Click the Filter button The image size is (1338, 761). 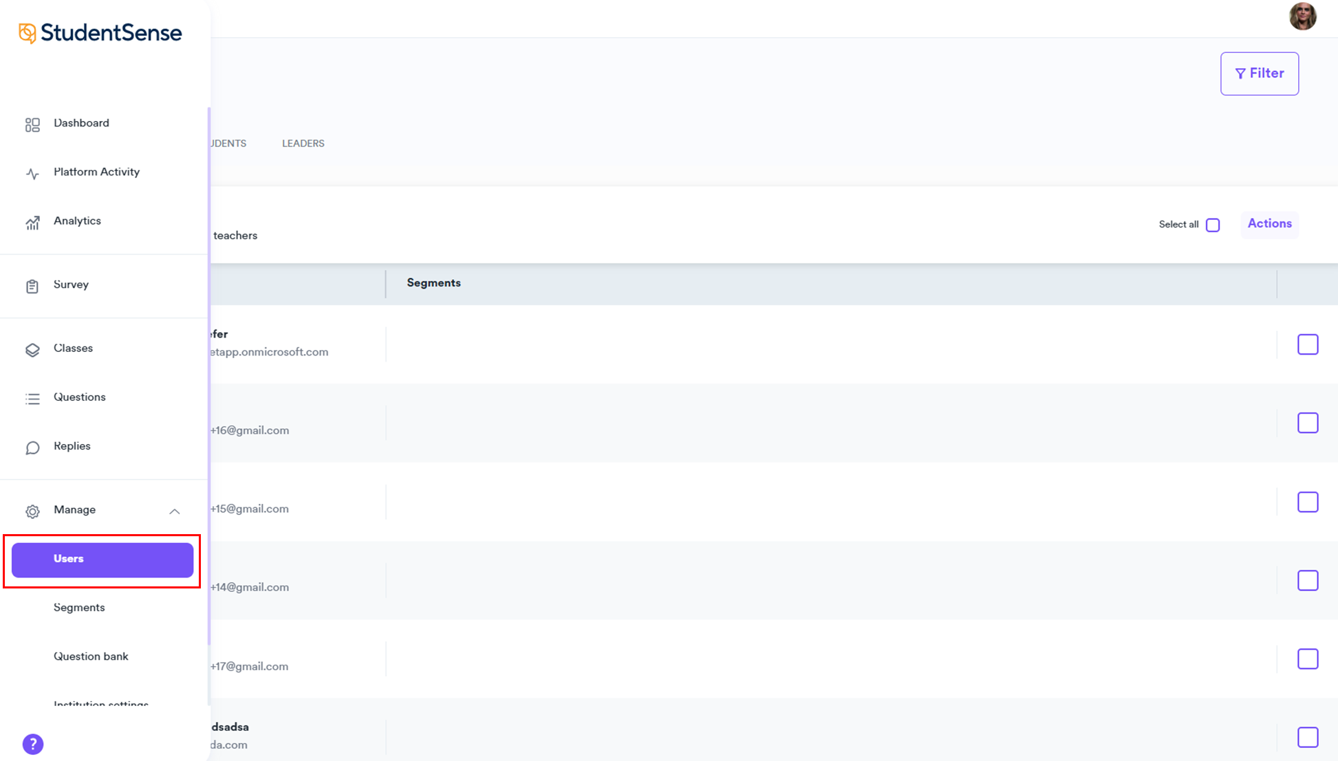point(1259,74)
